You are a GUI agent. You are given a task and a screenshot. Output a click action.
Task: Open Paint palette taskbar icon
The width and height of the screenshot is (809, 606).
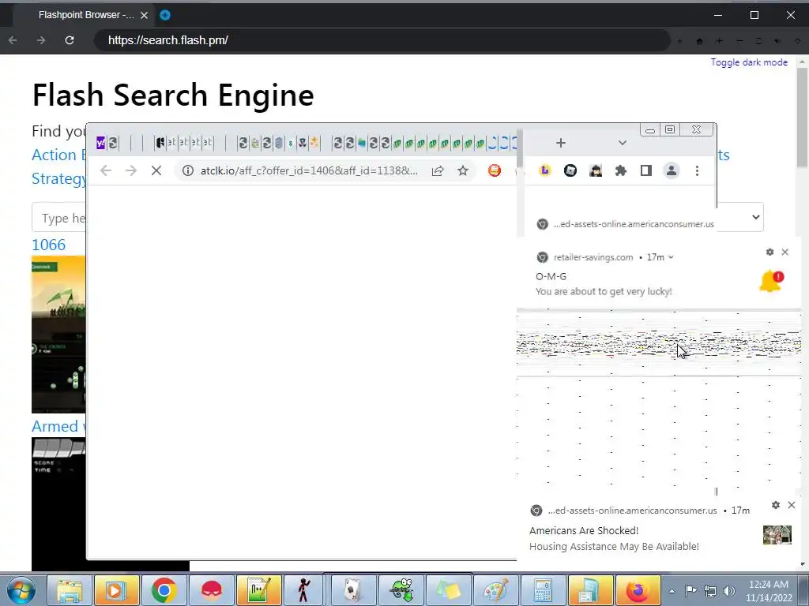pos(495,590)
